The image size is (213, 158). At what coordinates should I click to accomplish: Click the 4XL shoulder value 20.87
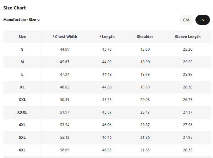pyautogui.click(x=145, y=125)
